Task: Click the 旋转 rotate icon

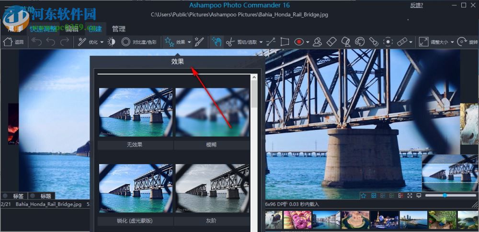Action: click(x=462, y=42)
